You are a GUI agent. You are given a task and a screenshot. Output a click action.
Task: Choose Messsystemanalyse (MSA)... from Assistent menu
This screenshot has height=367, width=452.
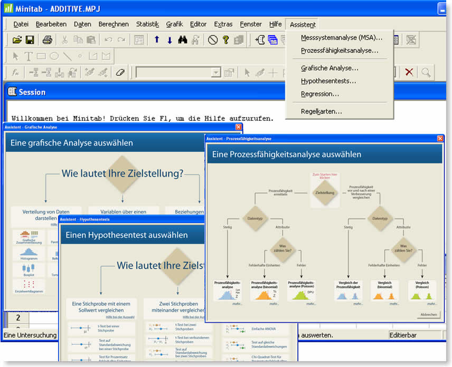pos(342,38)
